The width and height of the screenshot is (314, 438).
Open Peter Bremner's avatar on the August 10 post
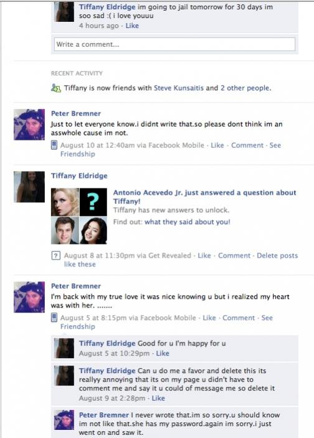29,124
